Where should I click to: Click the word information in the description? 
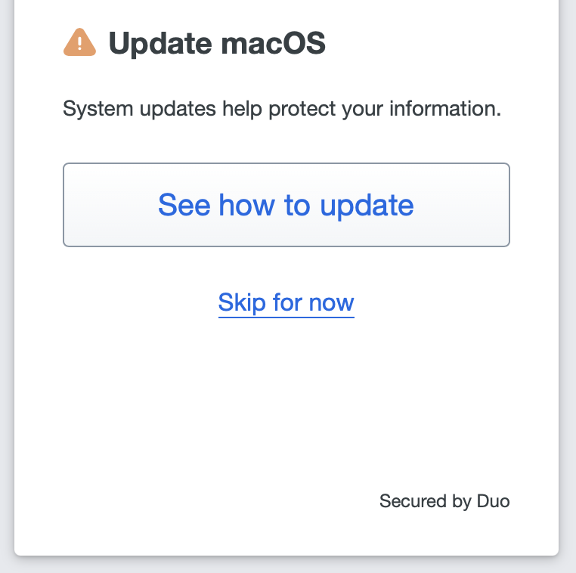tap(445, 109)
